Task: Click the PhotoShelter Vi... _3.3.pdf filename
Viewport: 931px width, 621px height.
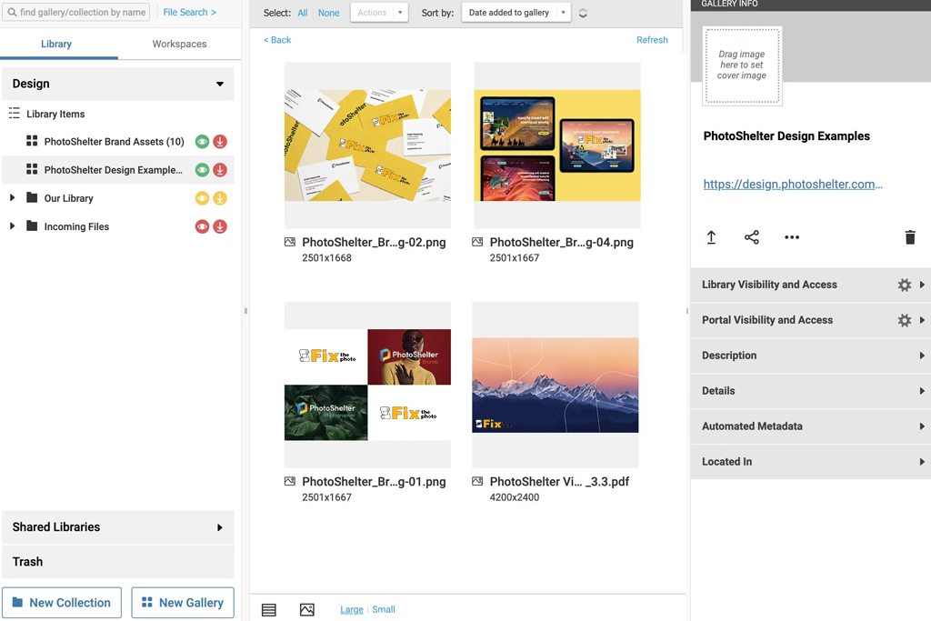Action: pos(559,482)
